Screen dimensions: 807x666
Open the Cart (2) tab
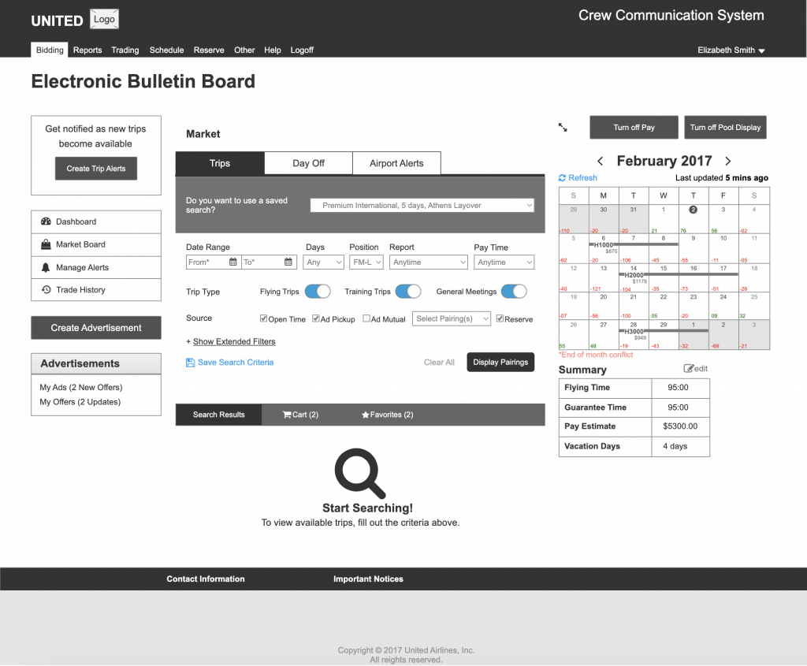pos(301,415)
